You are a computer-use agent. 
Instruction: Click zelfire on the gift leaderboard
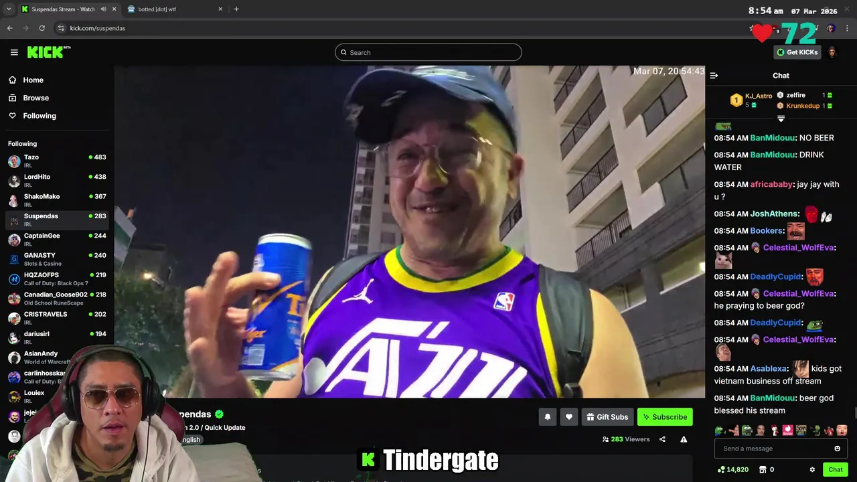point(795,95)
